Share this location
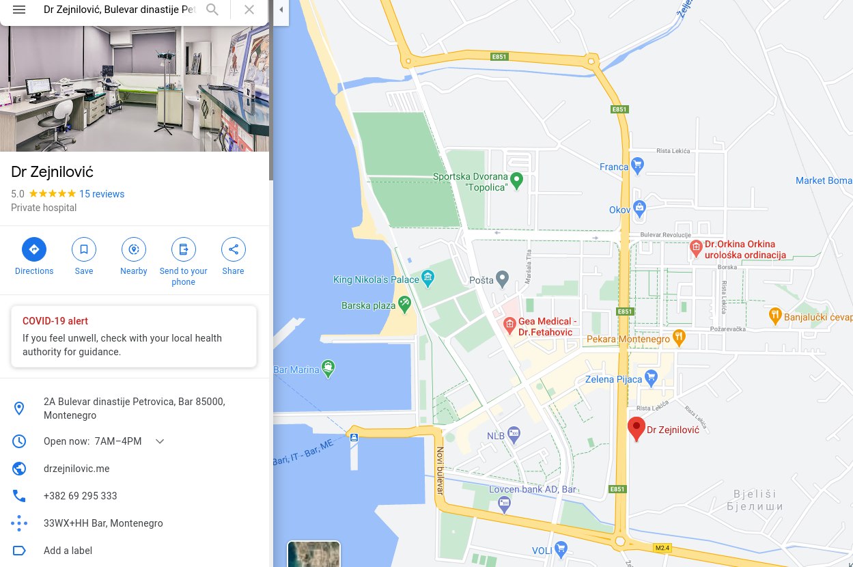This screenshot has height=567, width=853. 234,249
